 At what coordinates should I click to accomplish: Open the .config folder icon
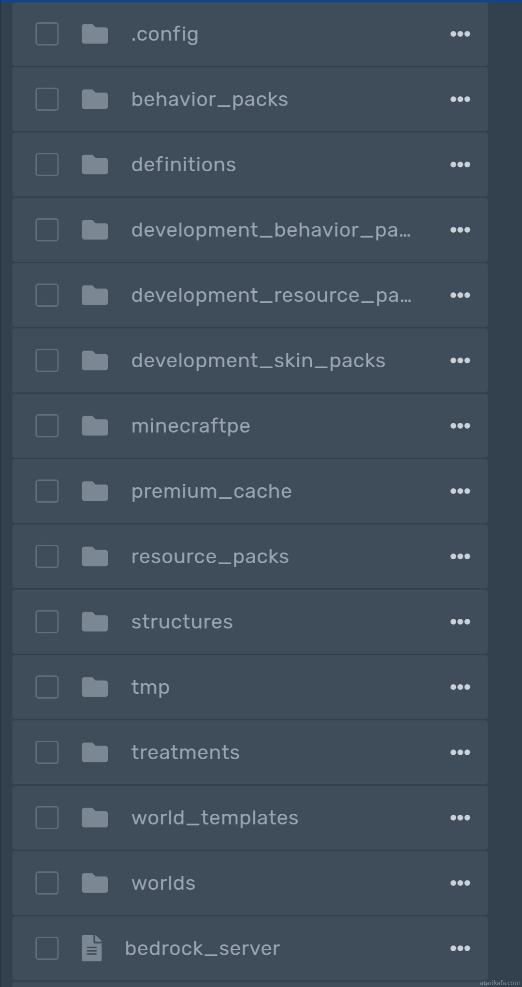point(95,34)
